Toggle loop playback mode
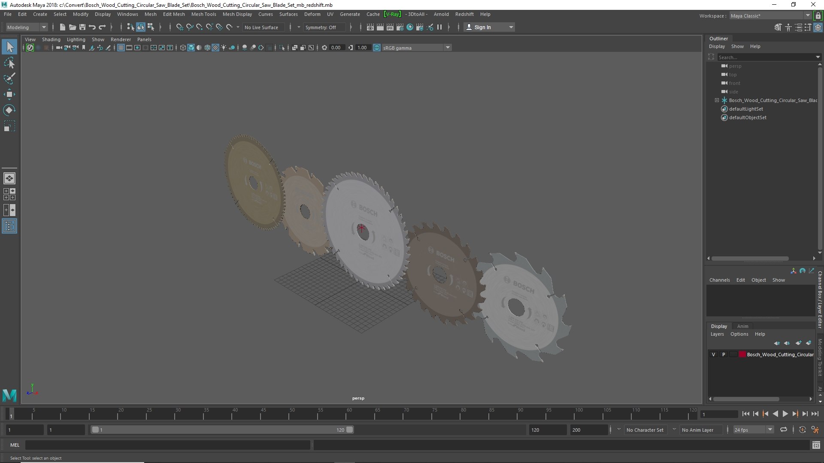Viewport: 824px width, 463px height. coord(784,430)
